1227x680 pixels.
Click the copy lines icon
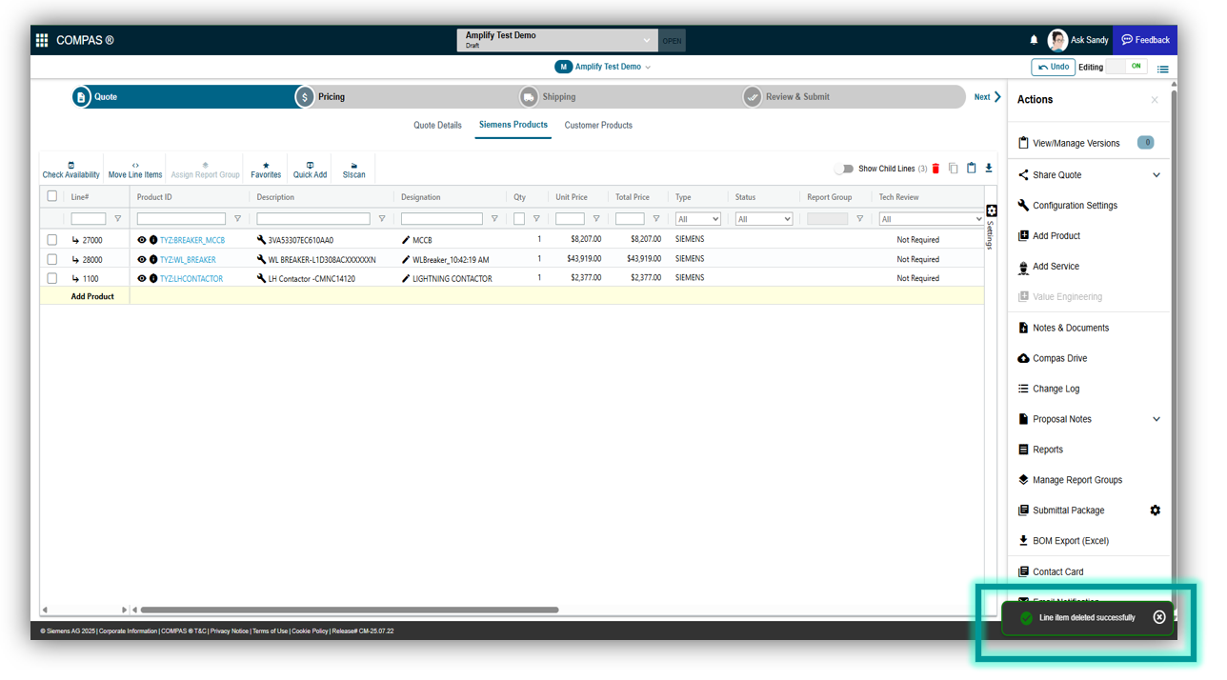pyautogui.click(x=953, y=169)
